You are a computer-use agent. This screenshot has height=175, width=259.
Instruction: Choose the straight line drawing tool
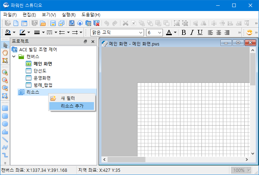pyautogui.click(x=5, y=139)
